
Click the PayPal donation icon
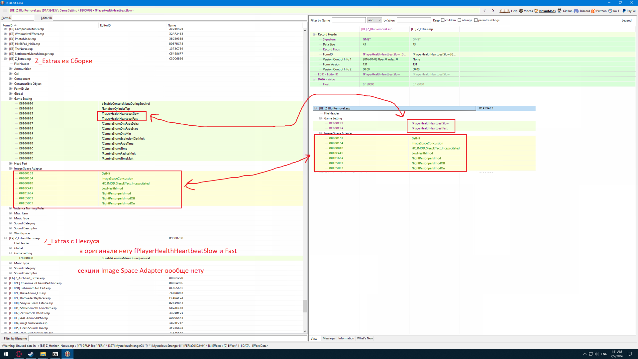624,11
